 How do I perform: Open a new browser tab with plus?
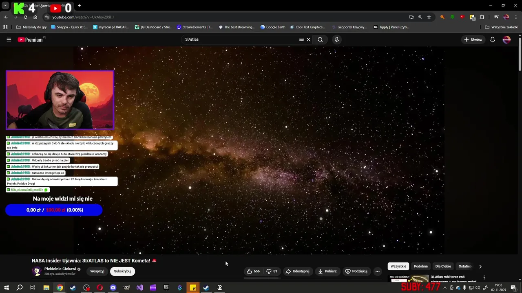(79, 5)
